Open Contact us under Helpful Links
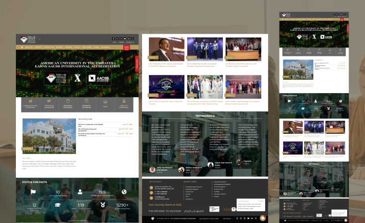Viewport: 365px width, 223px height. [x=189, y=199]
